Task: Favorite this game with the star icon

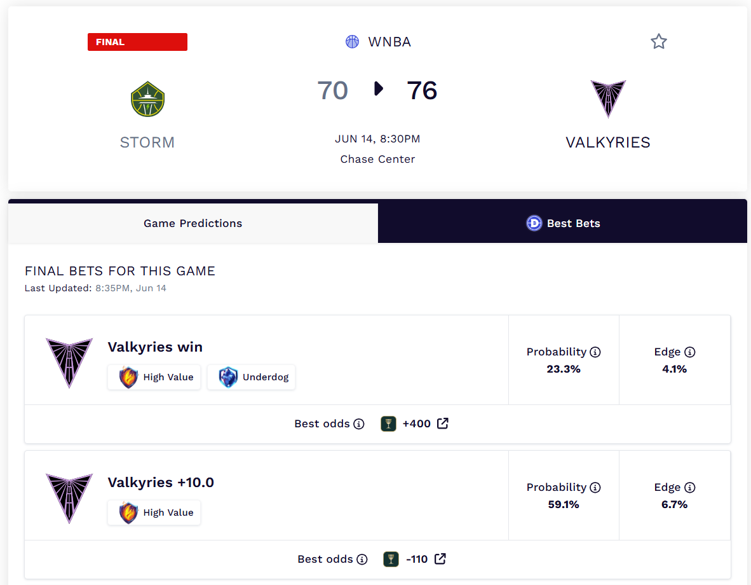Action: pos(659,42)
